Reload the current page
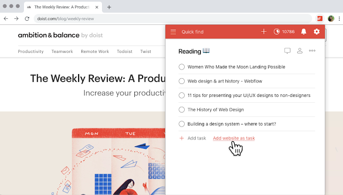 click(x=27, y=19)
